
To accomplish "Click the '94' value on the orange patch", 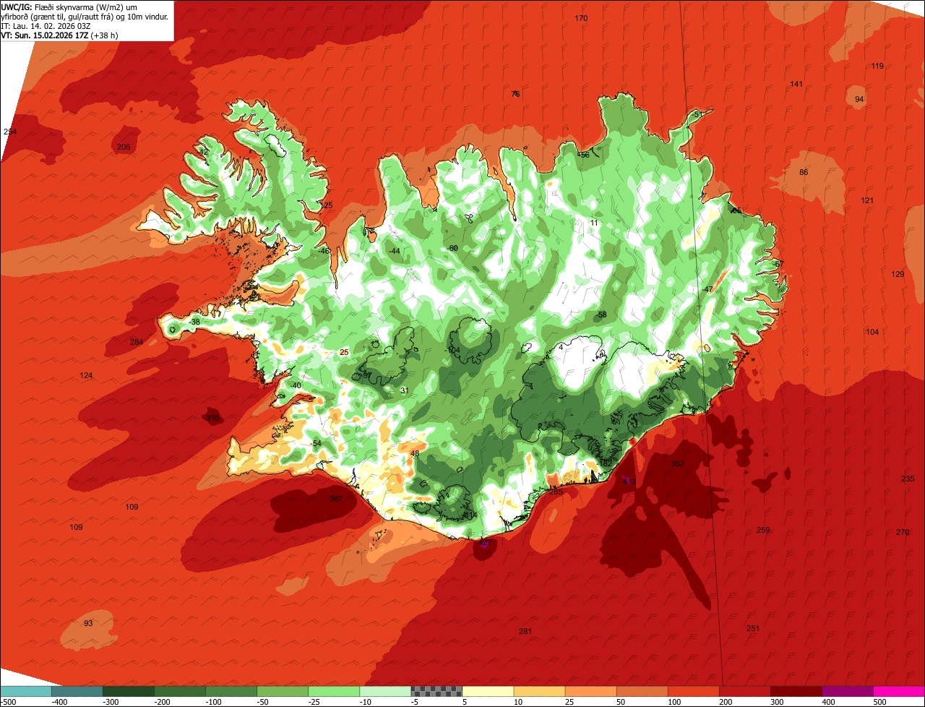I will click(859, 99).
